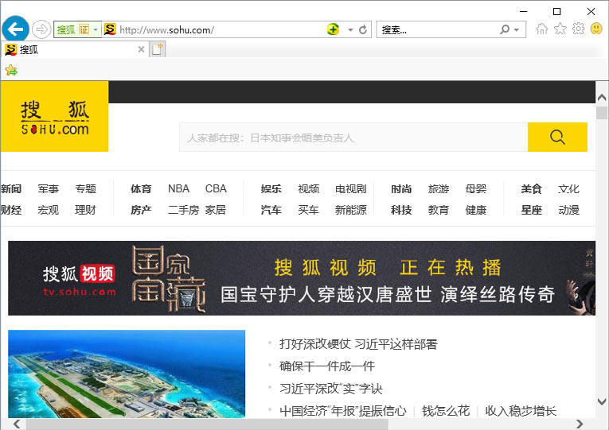Open the Tools gear icon
609x430 pixels.
tap(579, 29)
